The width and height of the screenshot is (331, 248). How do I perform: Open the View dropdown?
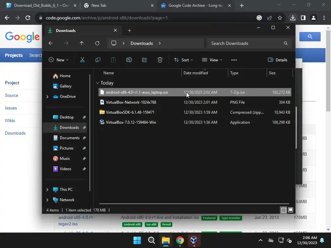click(212, 60)
